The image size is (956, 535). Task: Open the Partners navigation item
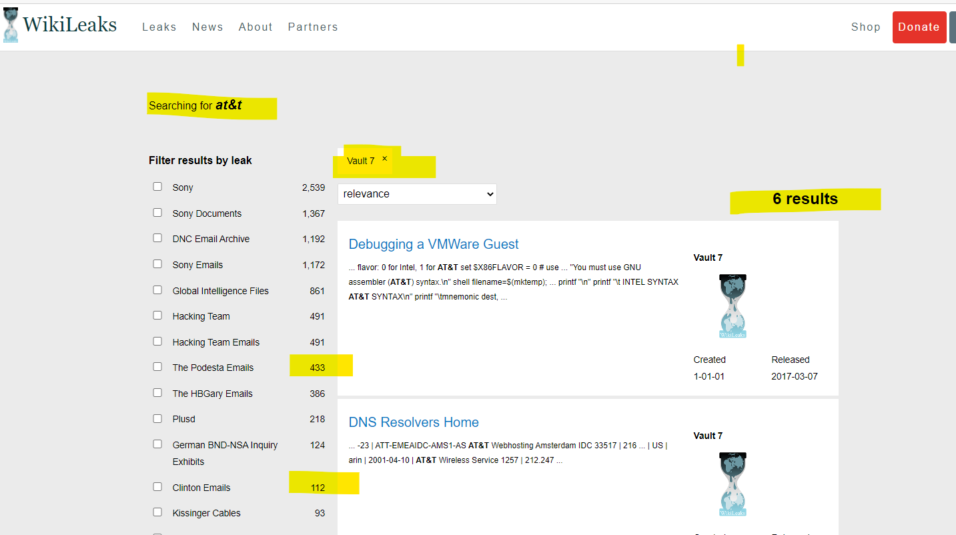tap(313, 27)
